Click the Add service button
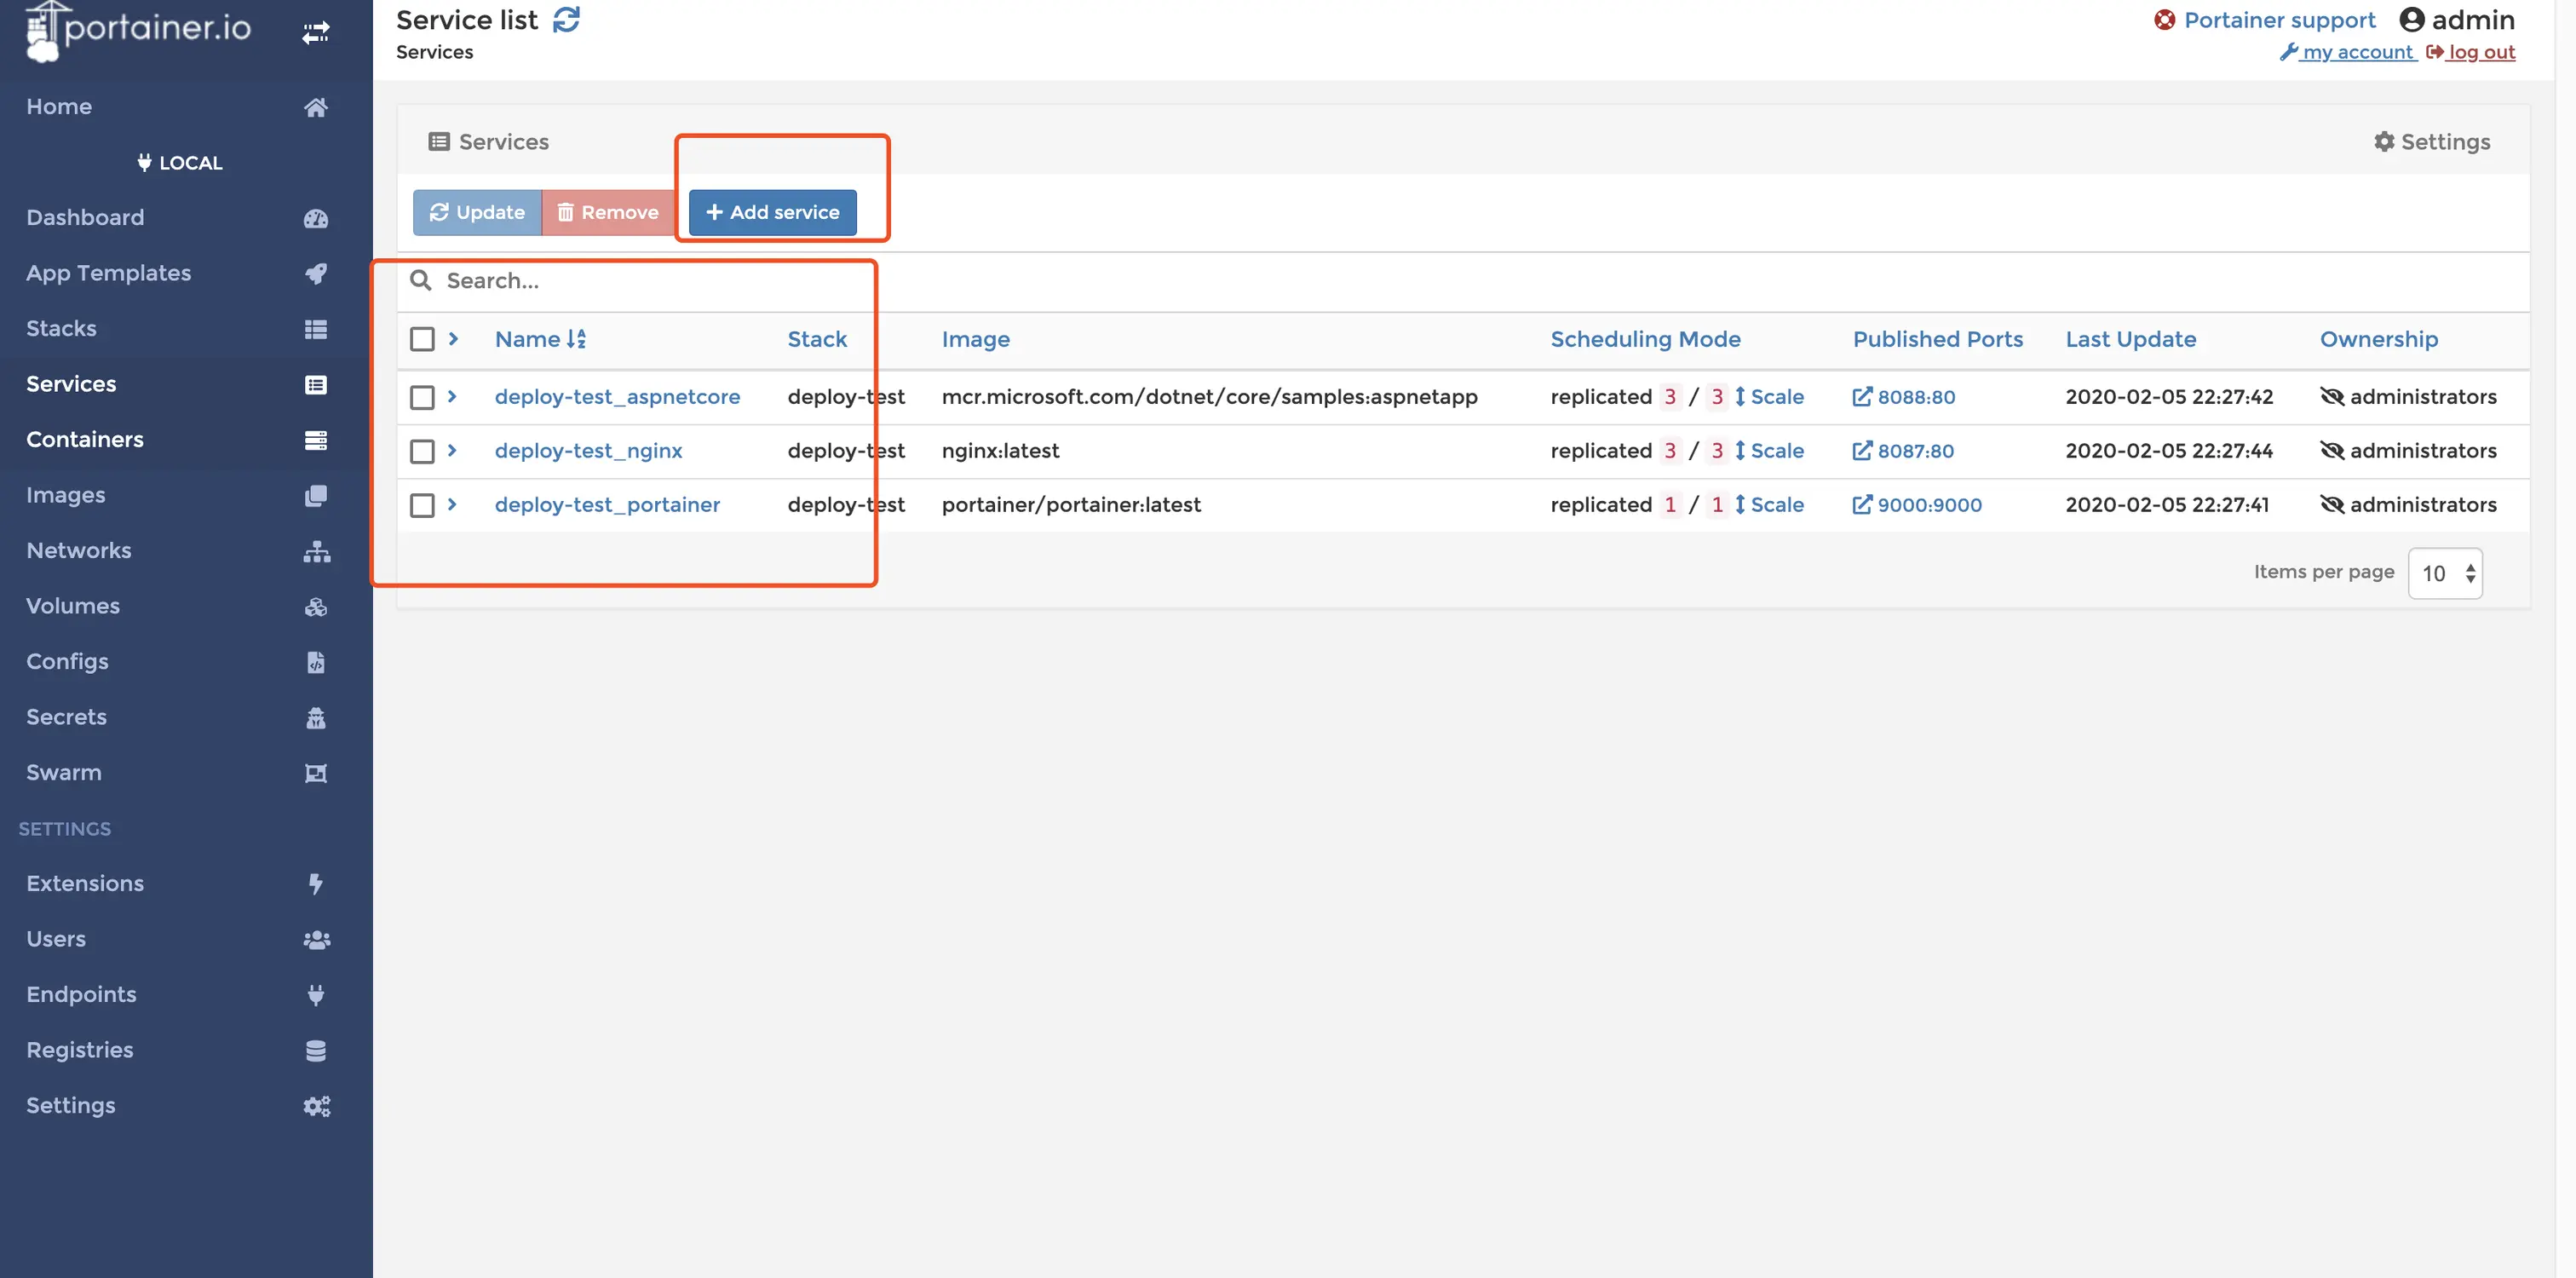 (x=772, y=212)
